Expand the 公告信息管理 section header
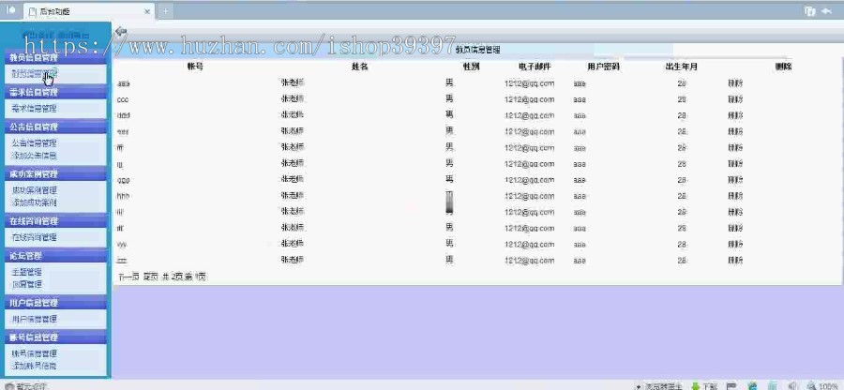 (x=55, y=127)
